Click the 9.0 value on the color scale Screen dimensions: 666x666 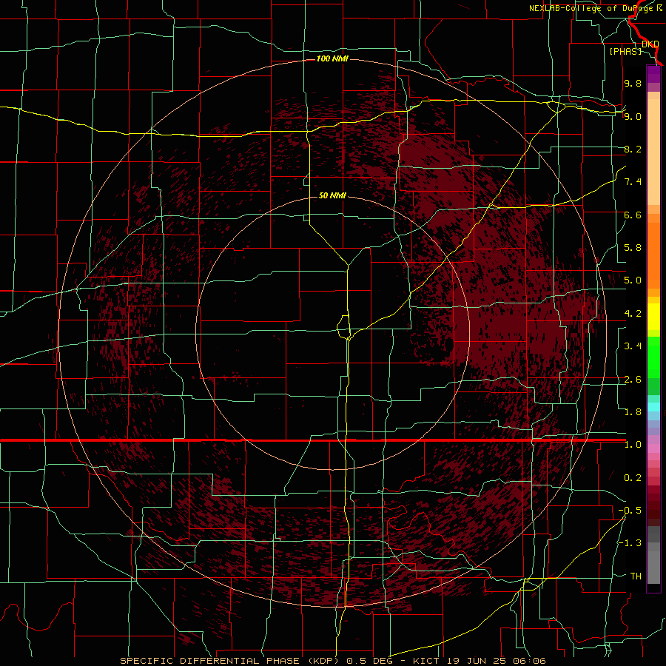point(633,116)
